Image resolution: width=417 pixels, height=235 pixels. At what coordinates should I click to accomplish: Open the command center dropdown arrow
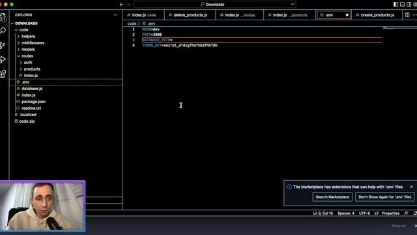[293, 5]
